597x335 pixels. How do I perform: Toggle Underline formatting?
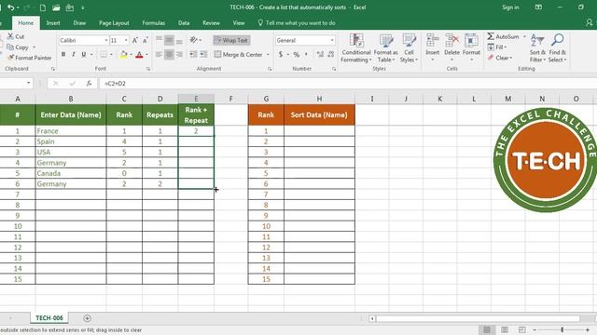point(83,55)
